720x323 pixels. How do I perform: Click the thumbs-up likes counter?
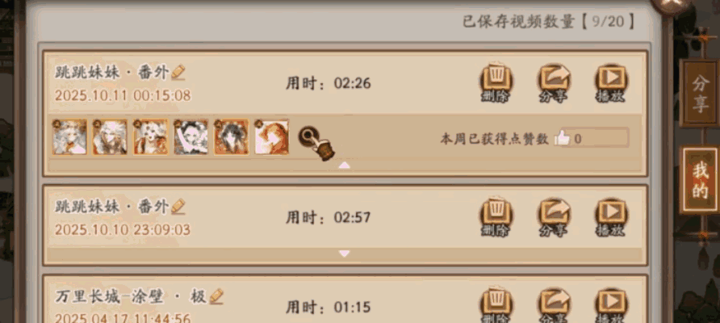coord(592,138)
